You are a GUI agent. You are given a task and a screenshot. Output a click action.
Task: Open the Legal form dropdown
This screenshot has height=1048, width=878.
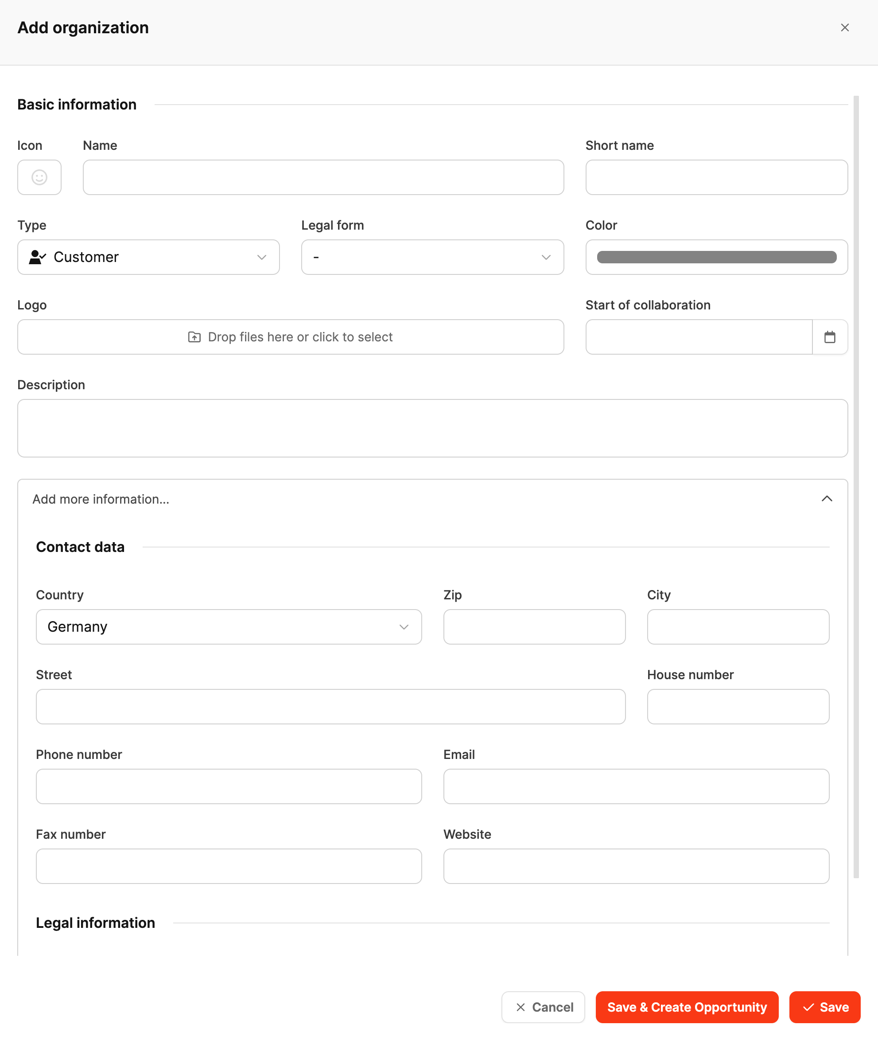pos(432,257)
